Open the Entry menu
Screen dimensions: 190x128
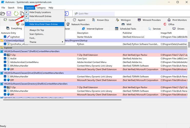(x=20, y=8)
